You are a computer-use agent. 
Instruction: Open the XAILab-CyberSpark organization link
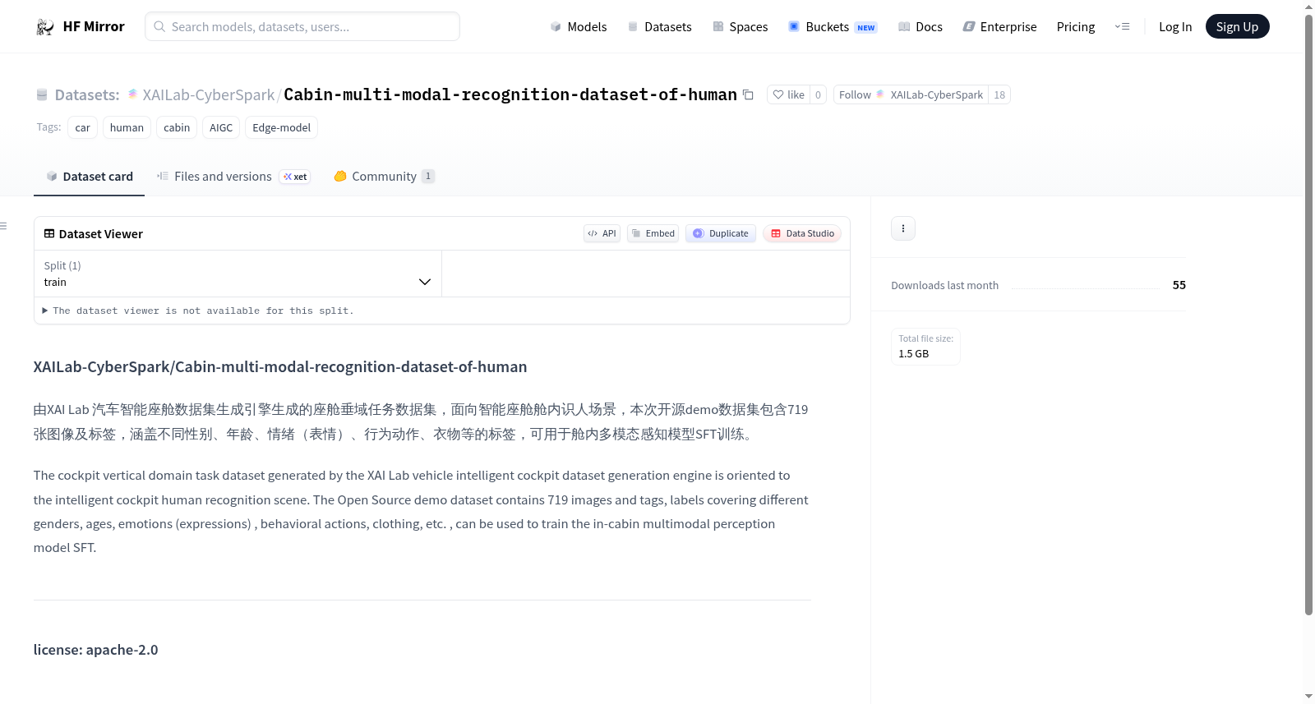pos(209,94)
